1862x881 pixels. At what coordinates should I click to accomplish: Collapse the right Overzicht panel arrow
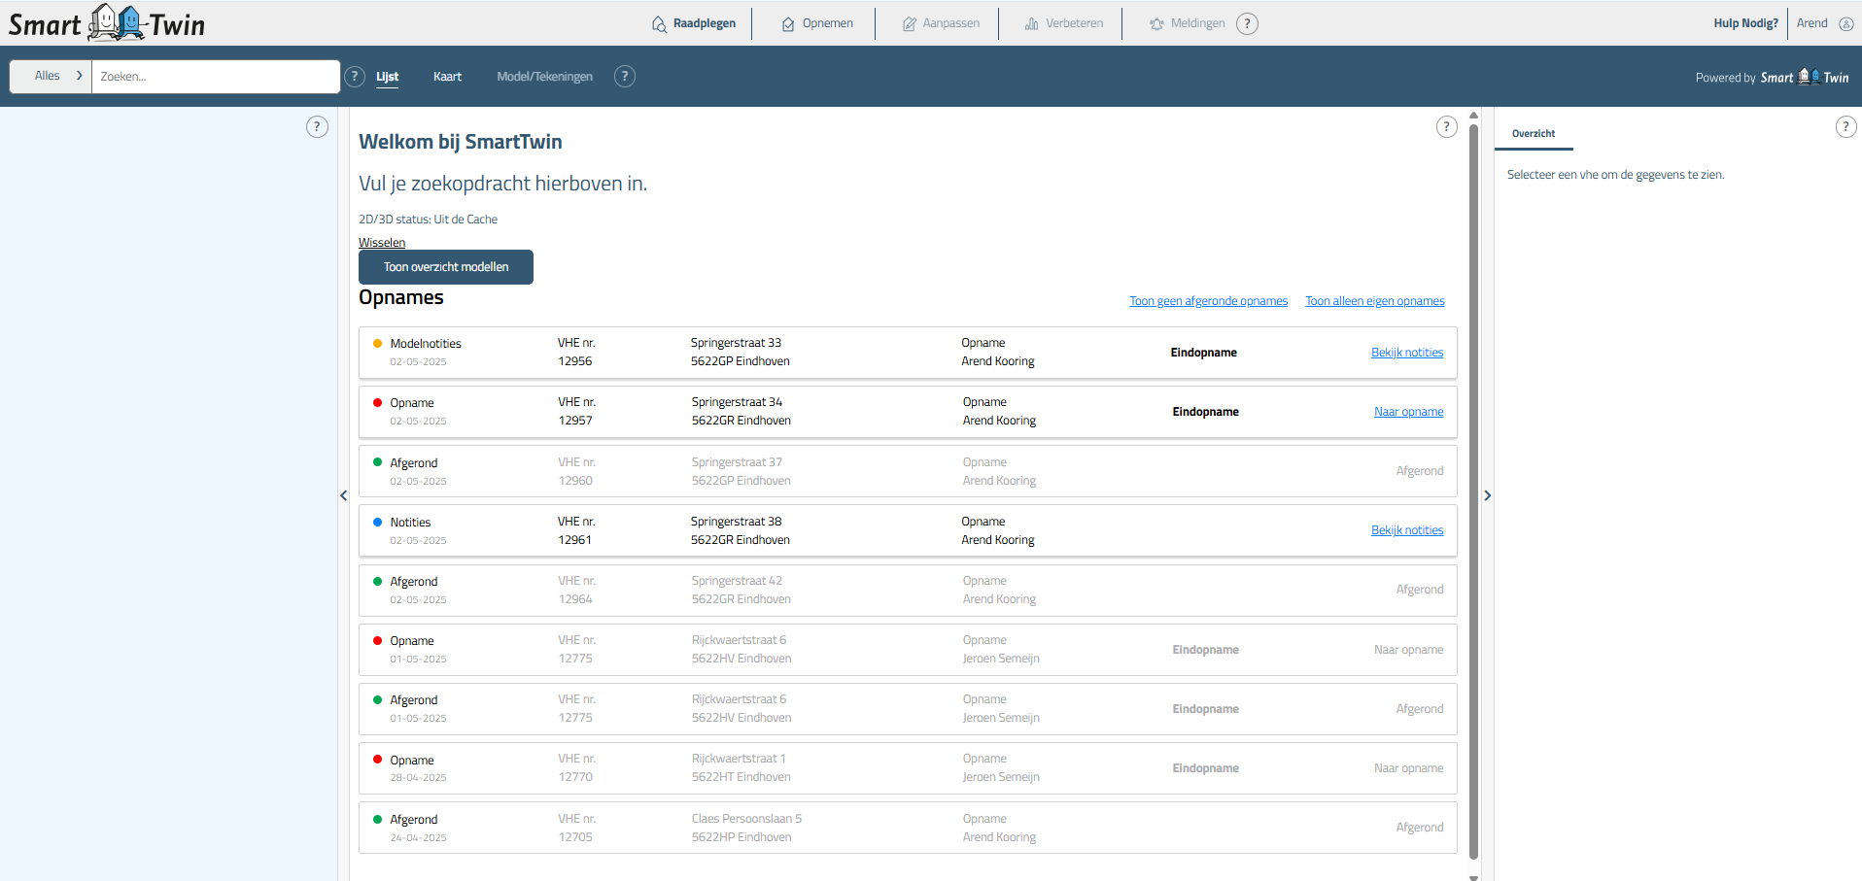(x=1487, y=495)
